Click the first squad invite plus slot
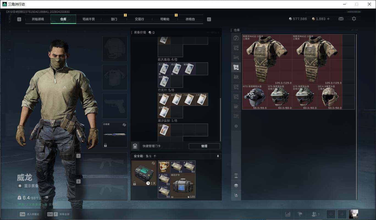Screen dimensions: 376x220 point(331,214)
